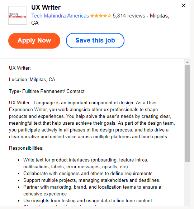Click the 'Type- Fulltime Permanent/ Contract' line
The image size is (194, 209).
[47, 91]
